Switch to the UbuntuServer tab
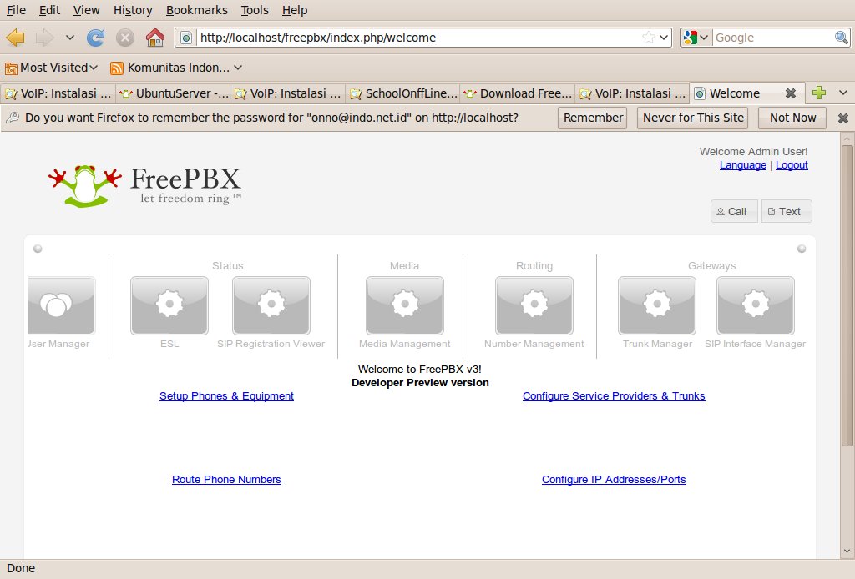The width and height of the screenshot is (855, 579). (173, 93)
